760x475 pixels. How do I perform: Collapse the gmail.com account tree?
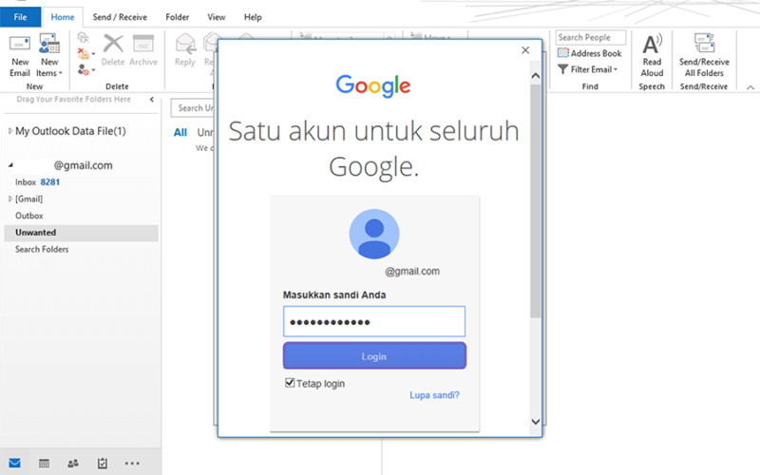tap(10, 165)
